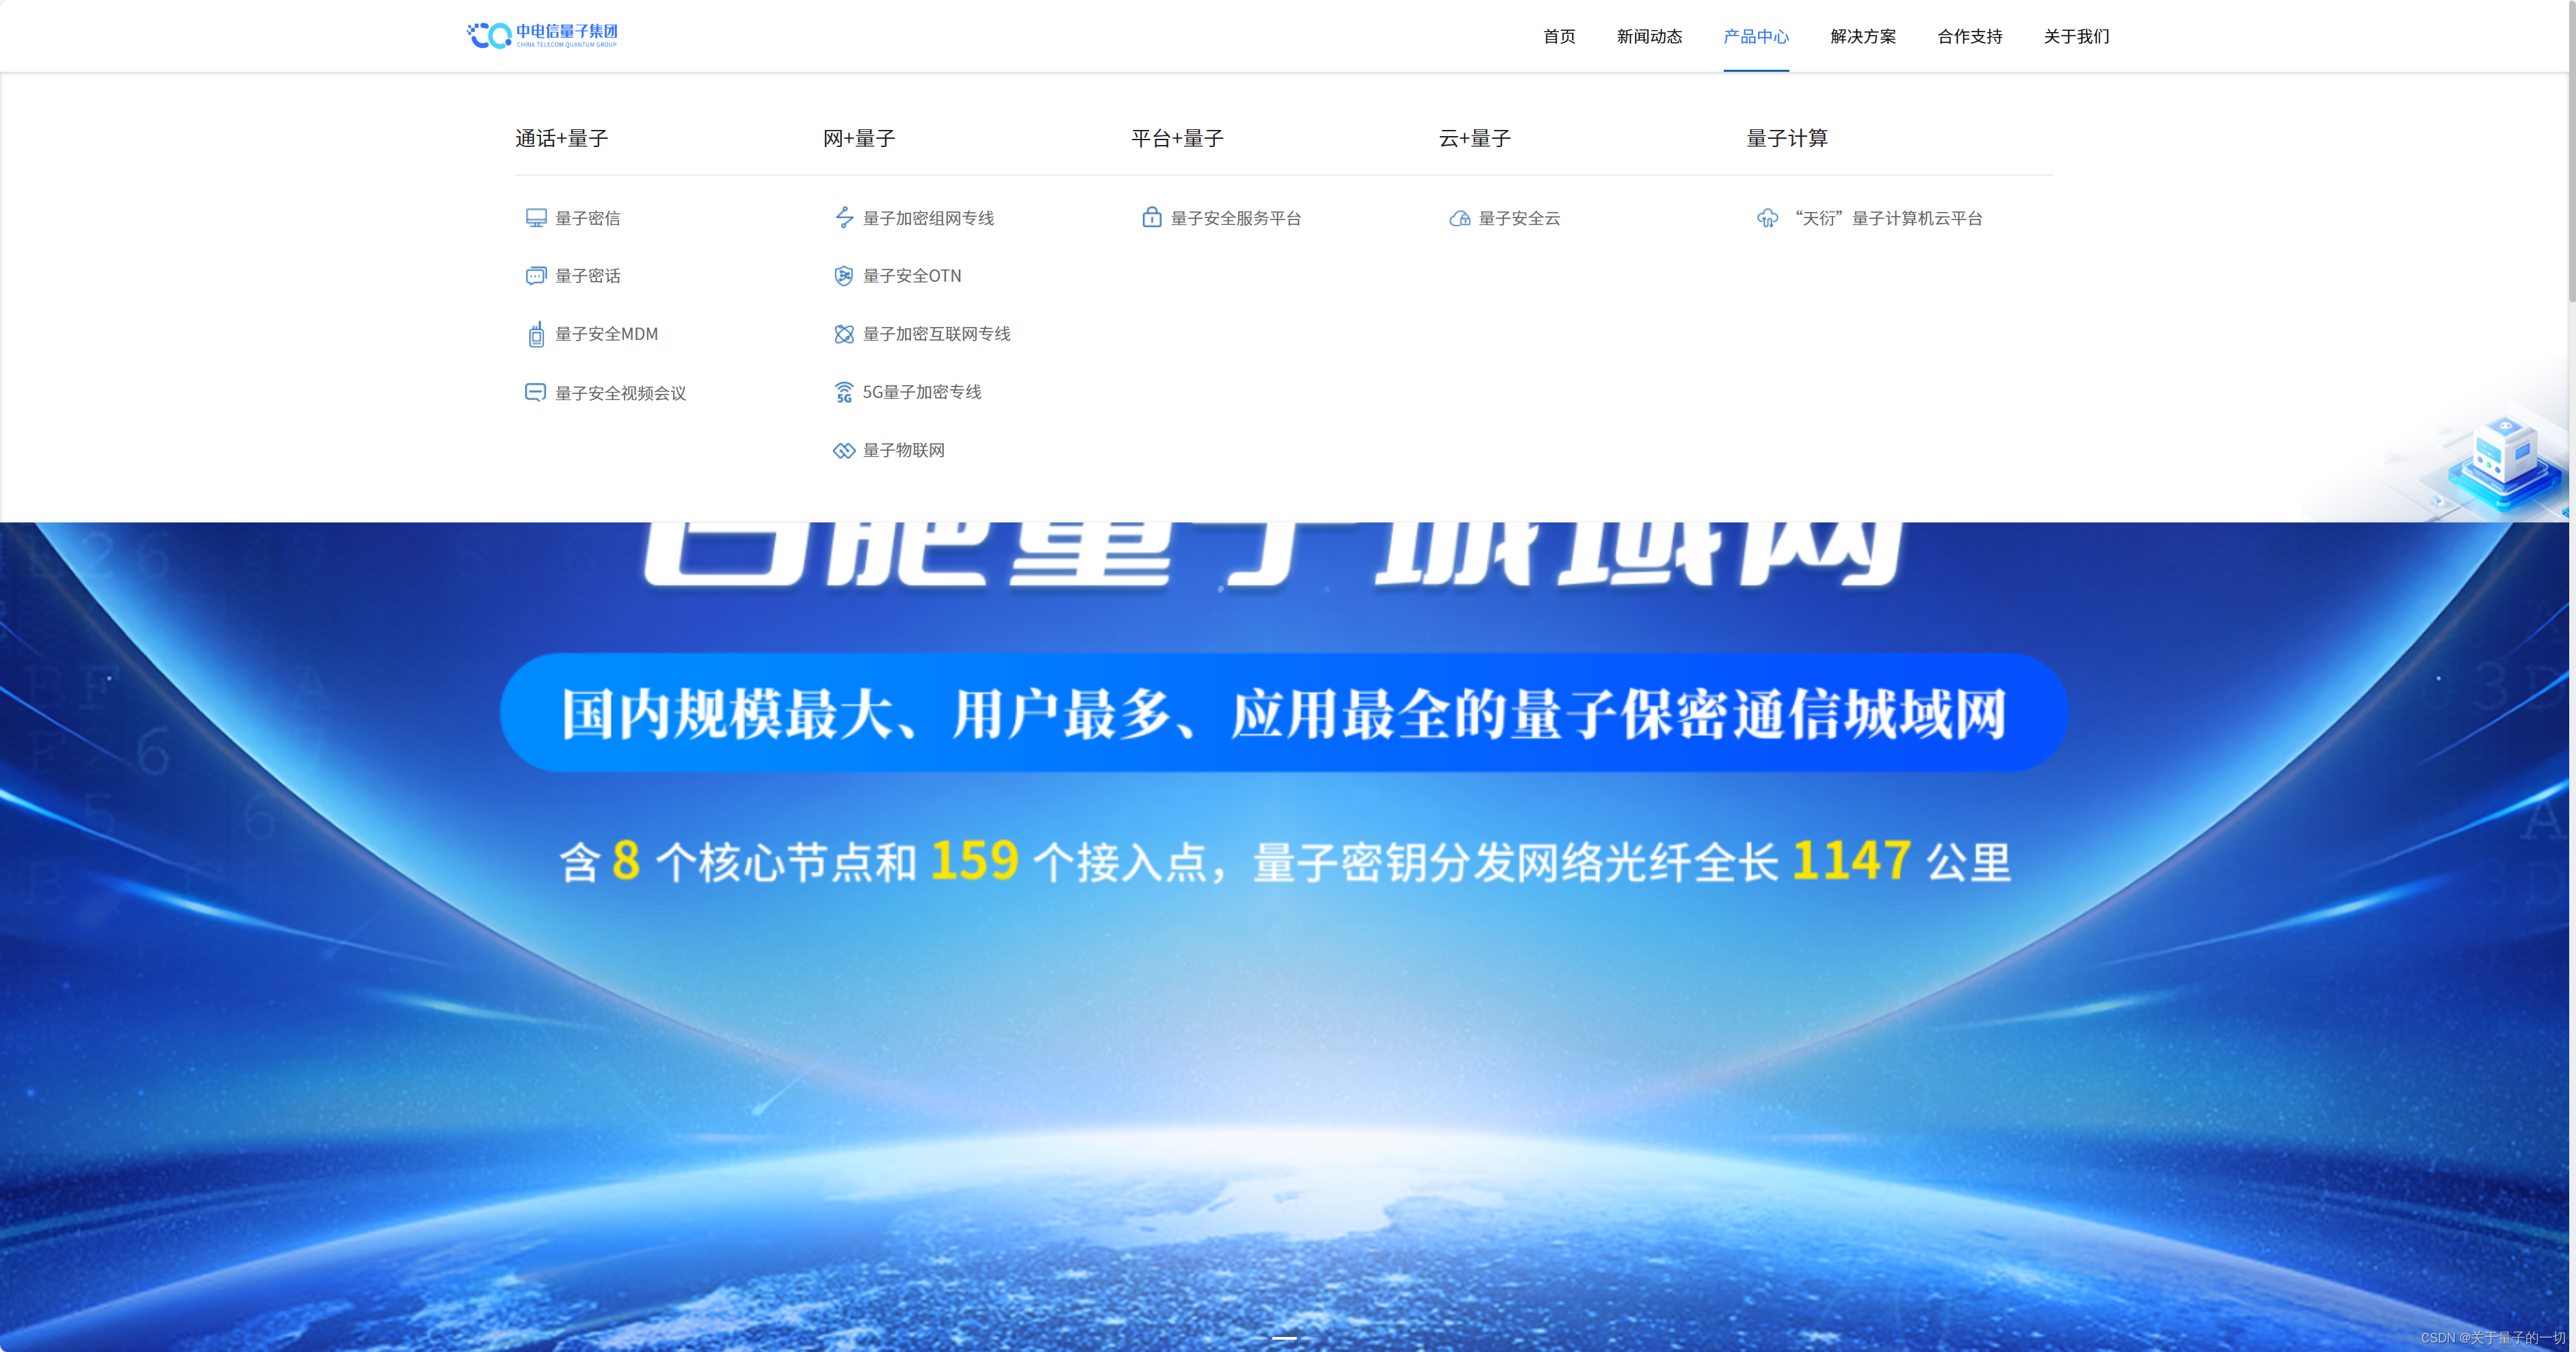Click the phone icon beside 量子安全MDM
Viewport: 2576px width, 1352px height.
coord(536,334)
